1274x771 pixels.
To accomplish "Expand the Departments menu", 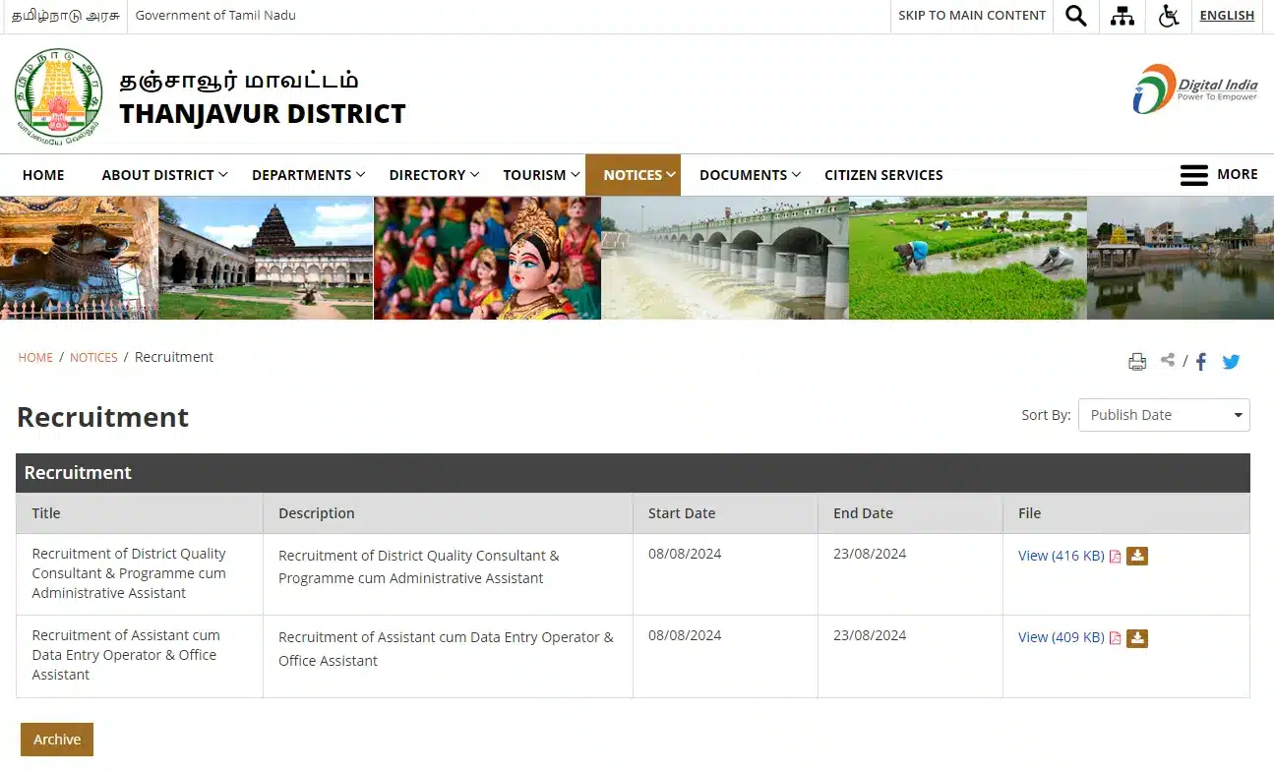I will 308,175.
